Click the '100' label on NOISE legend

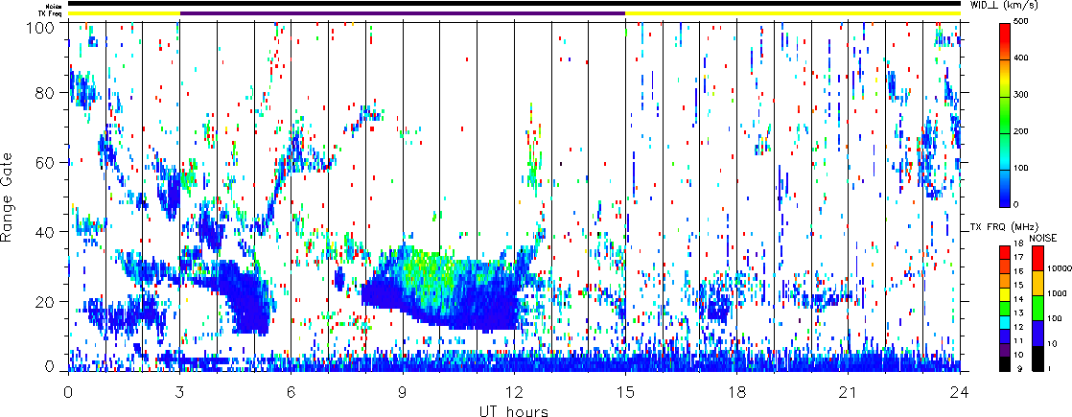pos(1055,318)
